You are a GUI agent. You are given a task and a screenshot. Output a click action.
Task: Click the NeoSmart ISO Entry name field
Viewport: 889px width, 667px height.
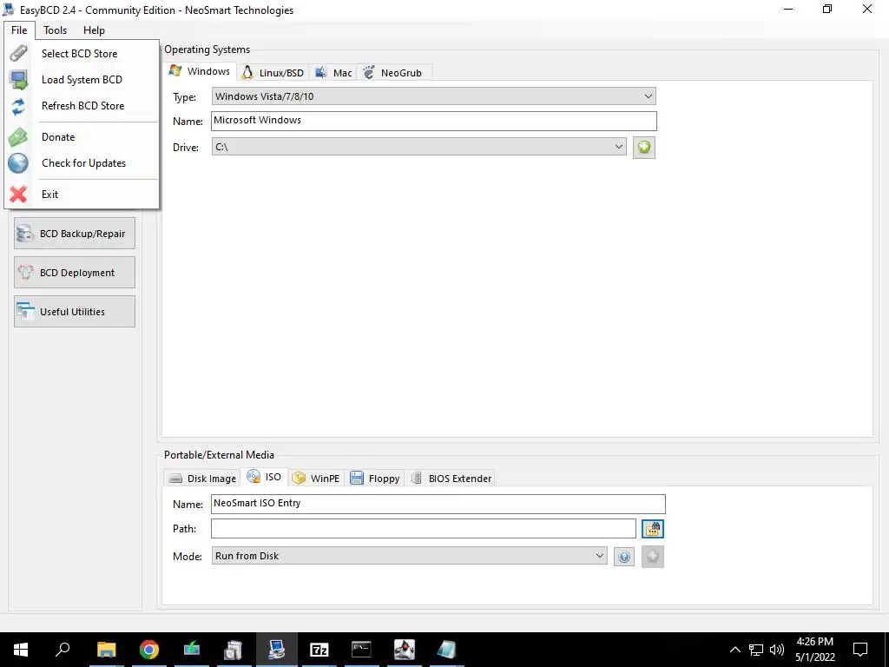(x=438, y=504)
